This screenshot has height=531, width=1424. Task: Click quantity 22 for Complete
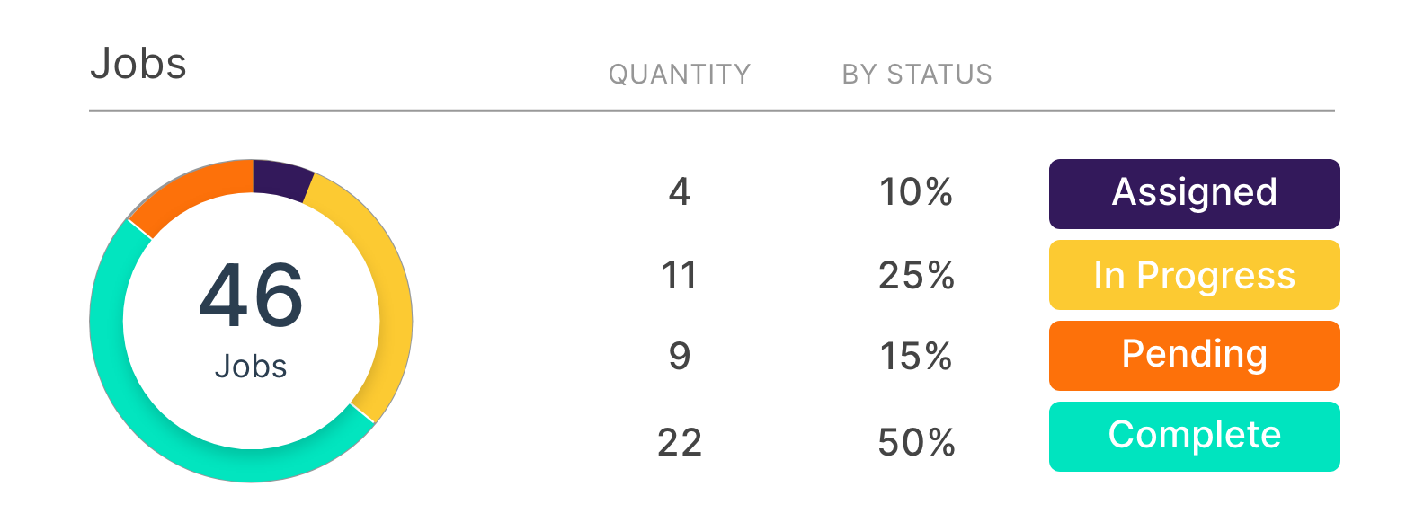[x=680, y=442]
